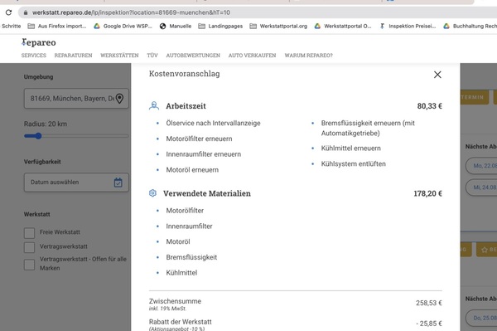Viewport: 497px width, 331px height.
Task: Check the Freie Werkstatt checkbox
Action: [x=30, y=232]
